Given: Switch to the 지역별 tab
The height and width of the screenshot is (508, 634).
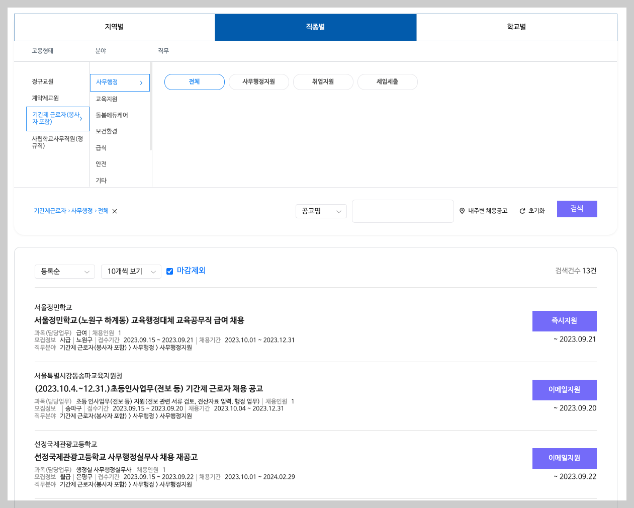Looking at the screenshot, I should pyautogui.click(x=114, y=27).
